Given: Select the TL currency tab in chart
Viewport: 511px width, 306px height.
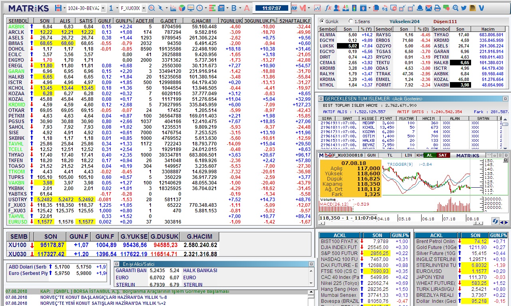Looking at the screenshot, I should pyautogui.click(x=390, y=155).
